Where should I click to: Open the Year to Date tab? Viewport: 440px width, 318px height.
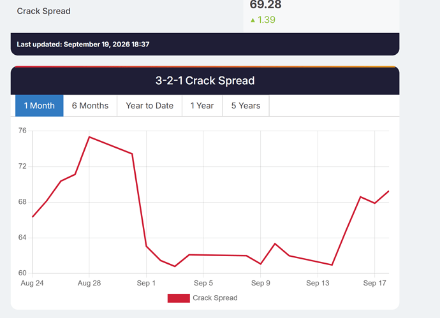150,106
